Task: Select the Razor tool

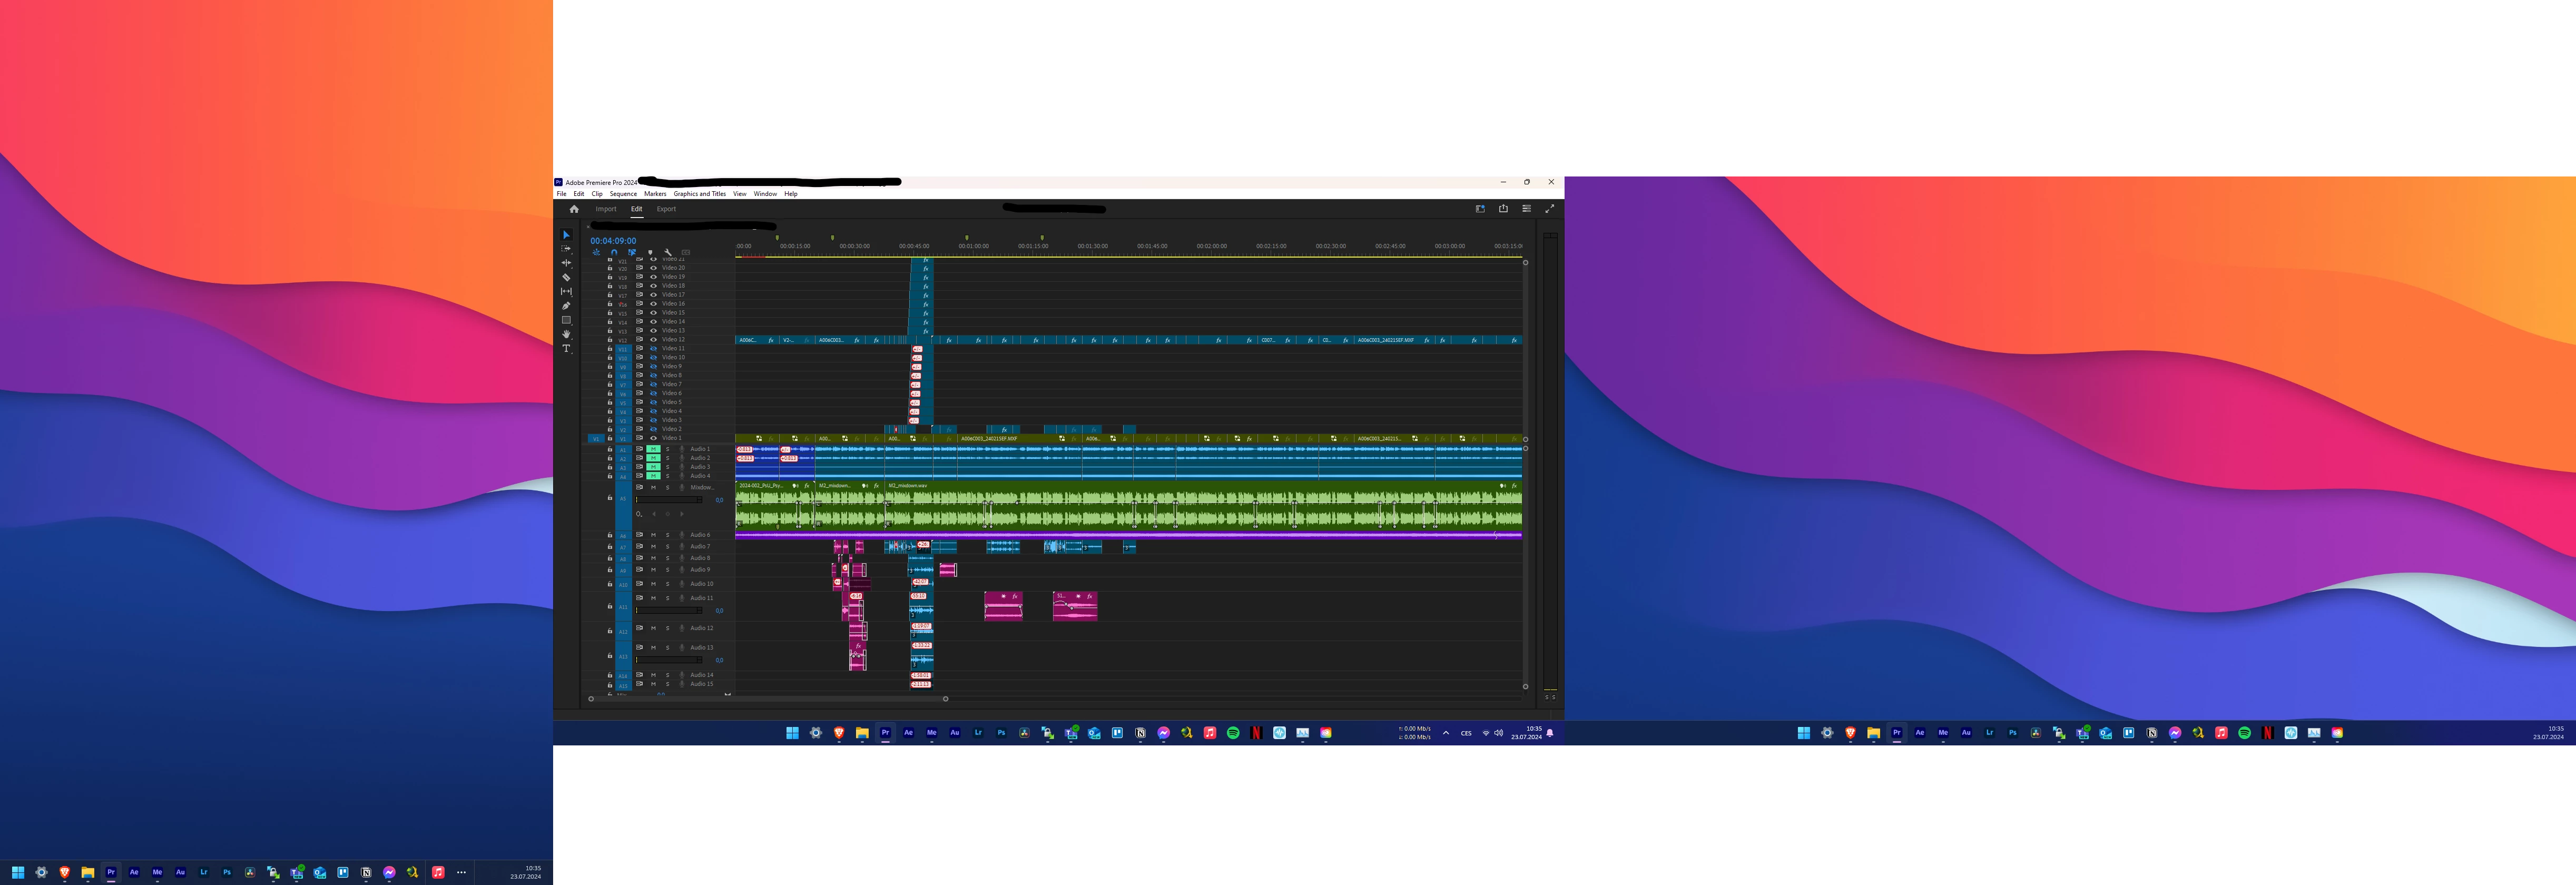Action: [x=566, y=278]
